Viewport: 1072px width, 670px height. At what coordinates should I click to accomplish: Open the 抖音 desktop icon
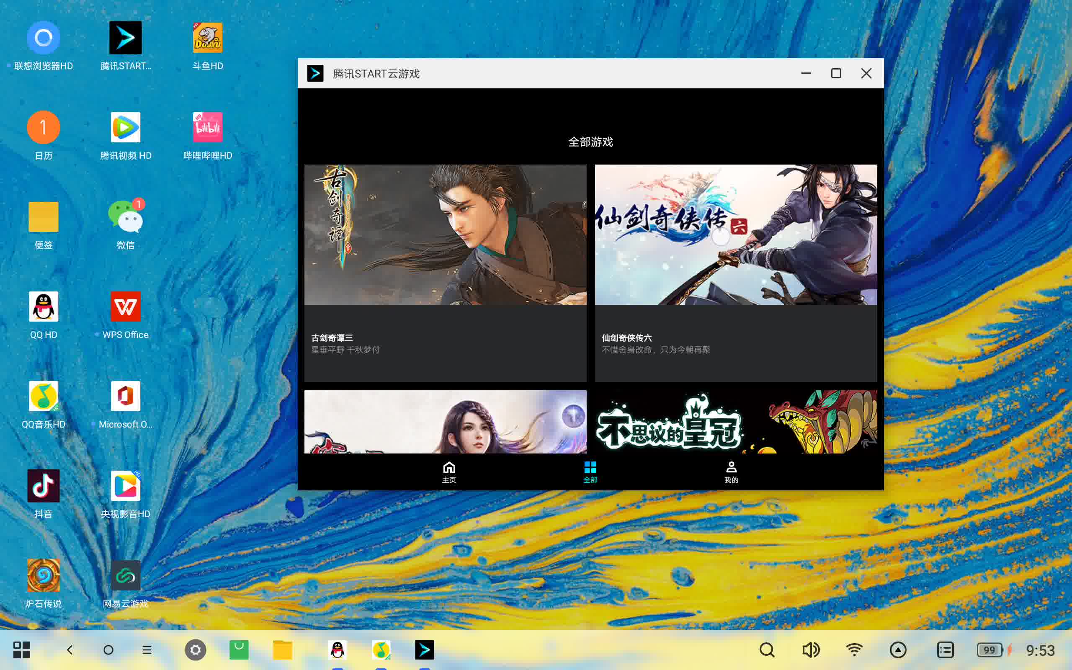[x=44, y=486]
